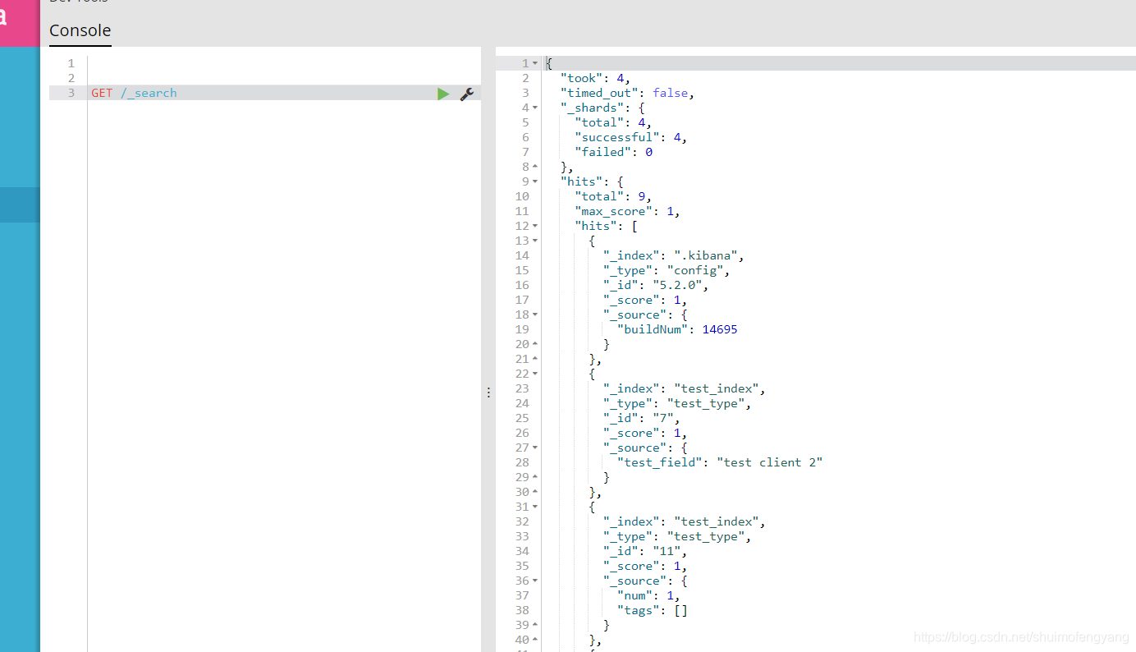Fold at closing brace arrow on line 20
The height and width of the screenshot is (652, 1136).
[535, 344]
